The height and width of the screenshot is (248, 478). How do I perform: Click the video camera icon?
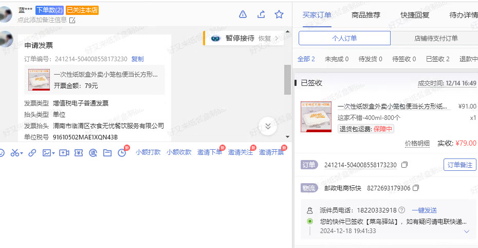pos(64,153)
